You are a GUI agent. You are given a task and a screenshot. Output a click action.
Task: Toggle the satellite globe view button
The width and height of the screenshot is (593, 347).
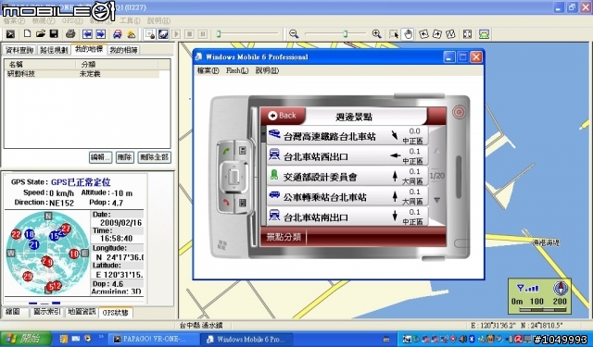point(163,34)
